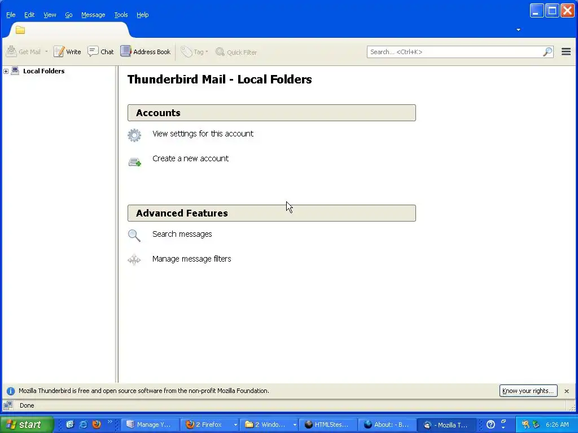The width and height of the screenshot is (578, 433).
Task: Select Local Folders in folder pane
Action: 44,71
